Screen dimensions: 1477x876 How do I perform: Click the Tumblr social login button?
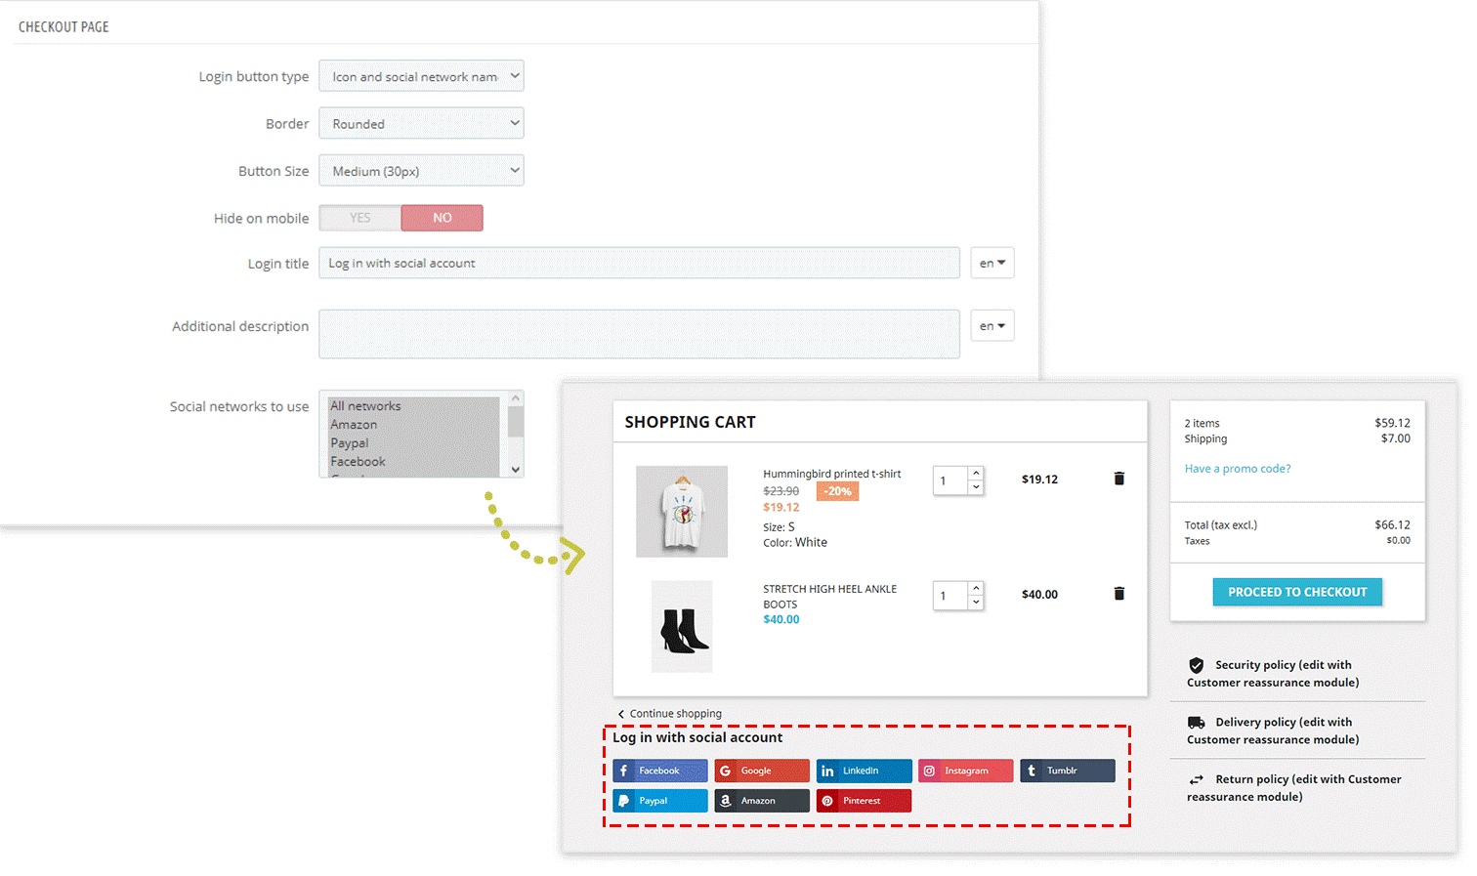tap(1067, 771)
